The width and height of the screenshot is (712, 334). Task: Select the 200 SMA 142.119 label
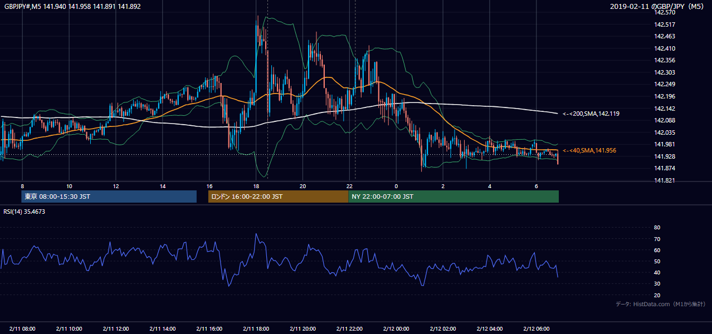591,114
